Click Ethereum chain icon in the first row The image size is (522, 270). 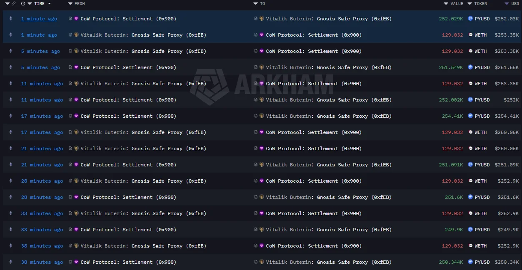11,19
